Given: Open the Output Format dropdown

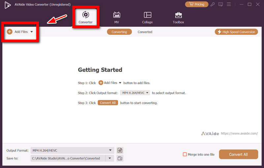Looking at the screenshot, I should pos(72,150).
